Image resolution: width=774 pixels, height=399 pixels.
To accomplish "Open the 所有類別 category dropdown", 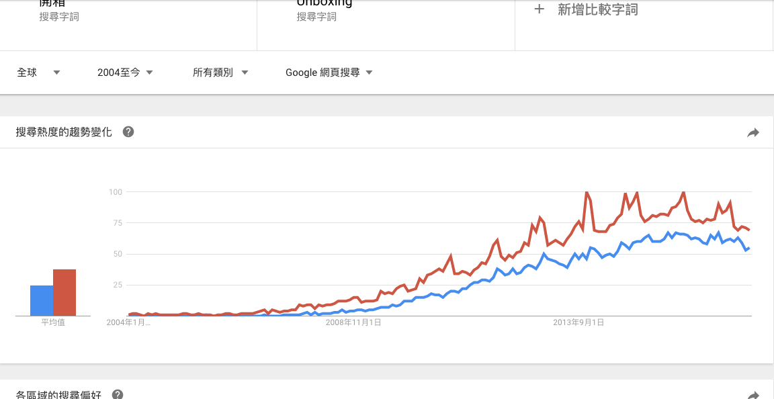I will 220,73.
